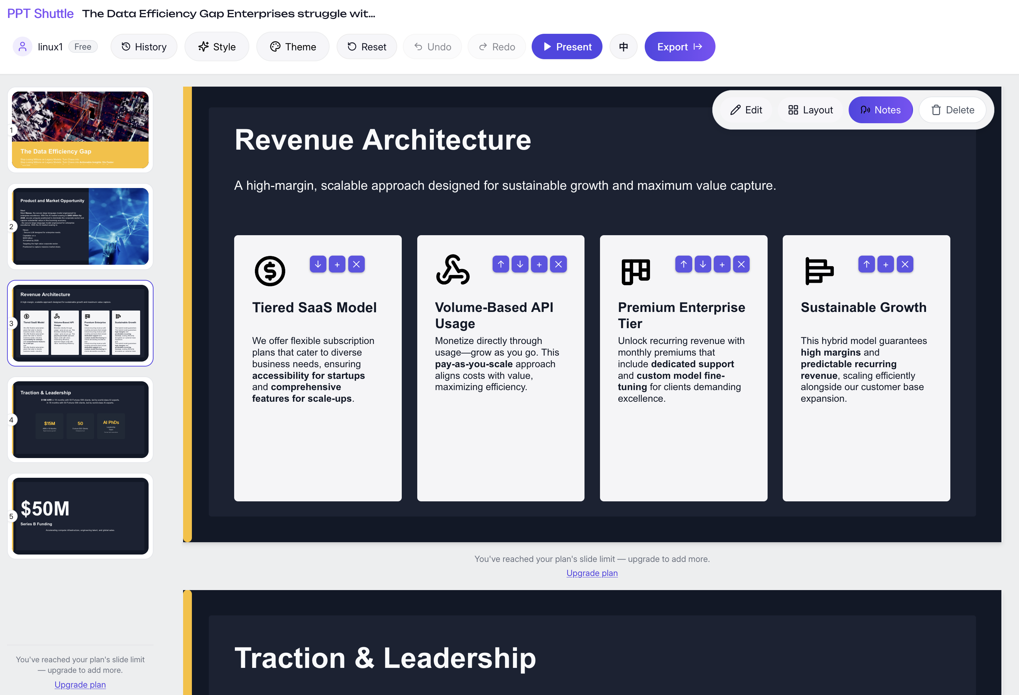Open the History panel
Image resolution: width=1019 pixels, height=695 pixels.
click(x=144, y=46)
